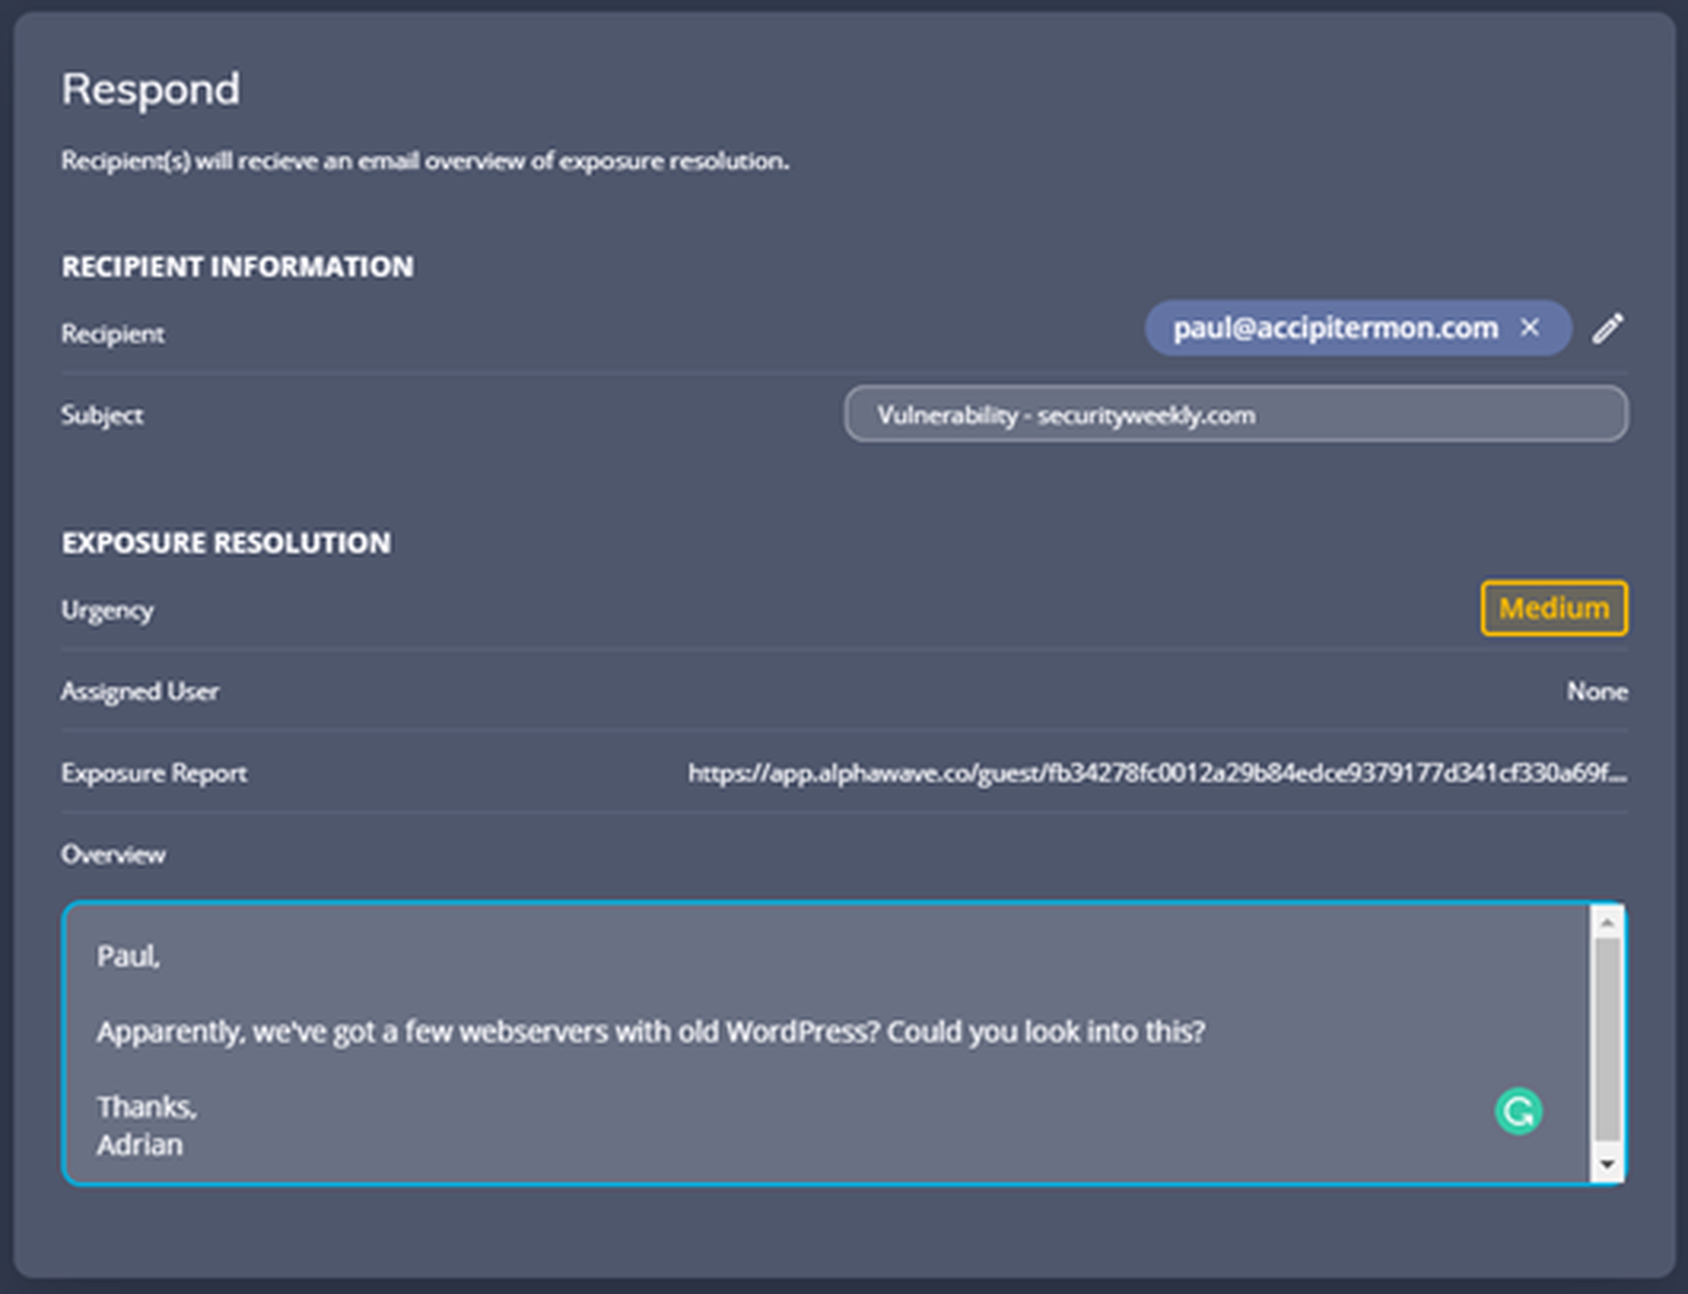Open the Exposure Report alphawave link
Screen dimensions: 1688x1294
[x=1157, y=773]
